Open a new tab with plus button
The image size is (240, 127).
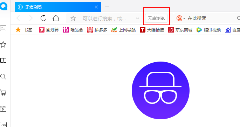pos(107,7)
